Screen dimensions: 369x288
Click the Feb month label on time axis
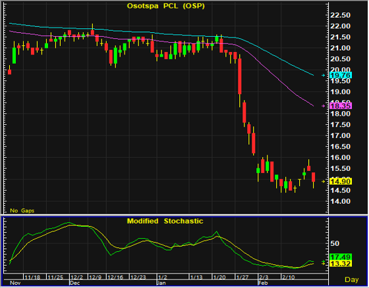click(x=263, y=283)
